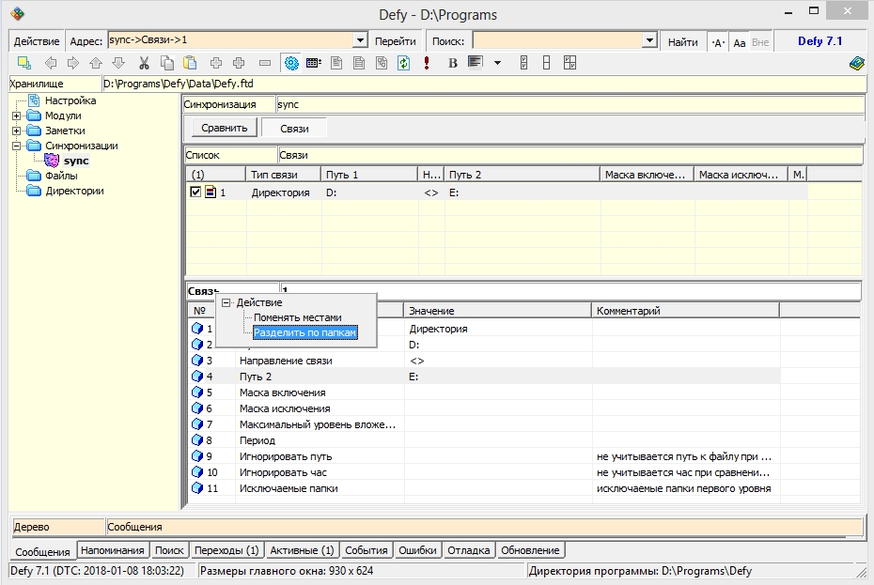Choose Разделить по папкам in the popup menu

point(304,332)
